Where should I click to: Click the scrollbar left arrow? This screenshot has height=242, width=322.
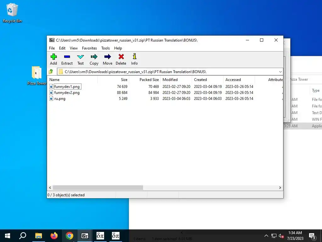click(x=50, y=188)
